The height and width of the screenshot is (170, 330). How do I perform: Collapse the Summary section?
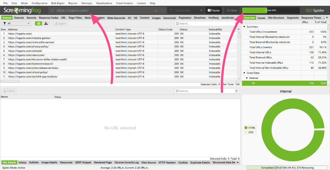click(244, 27)
